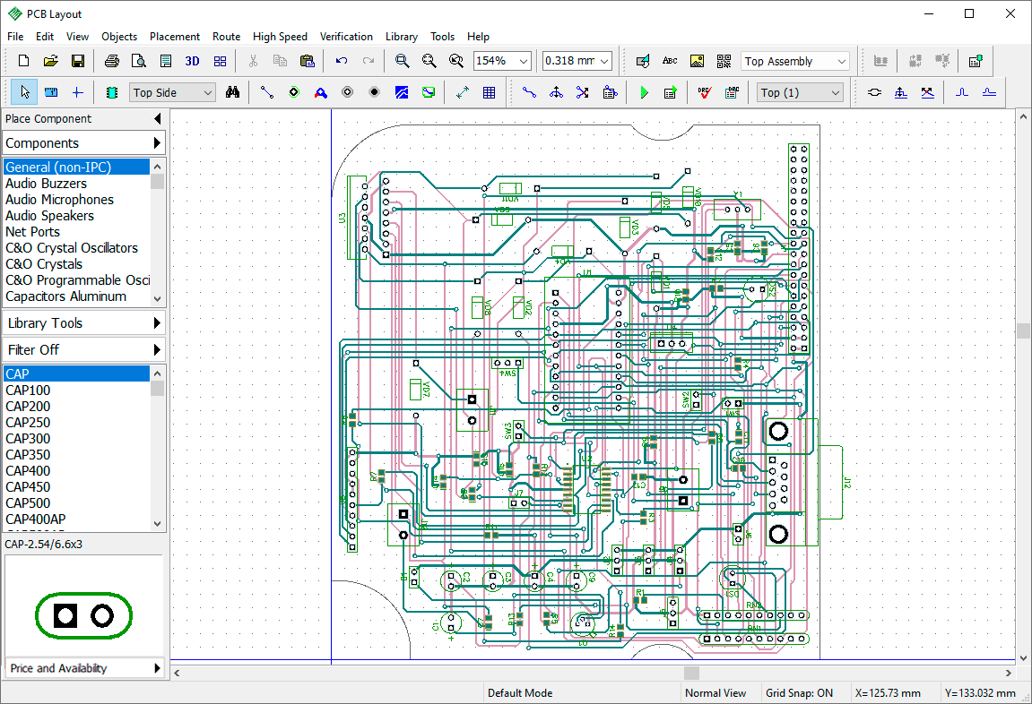Insert a table object

[x=489, y=92]
